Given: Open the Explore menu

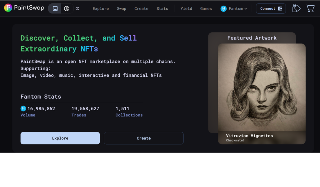Looking at the screenshot, I should 101,8.
